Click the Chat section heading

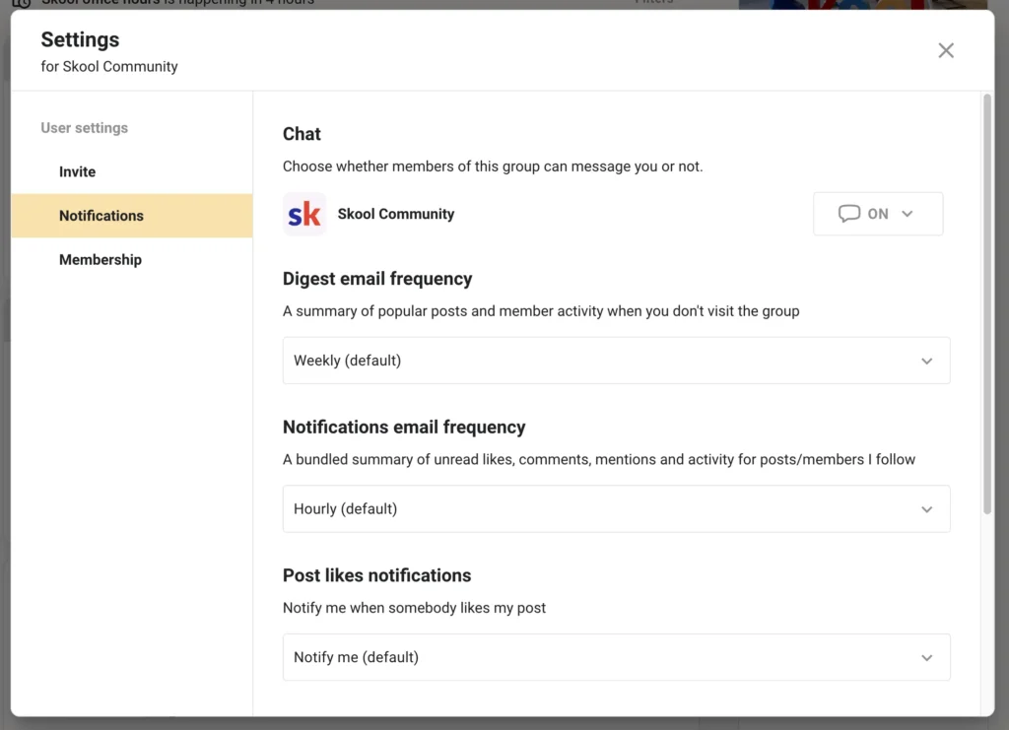tap(302, 134)
